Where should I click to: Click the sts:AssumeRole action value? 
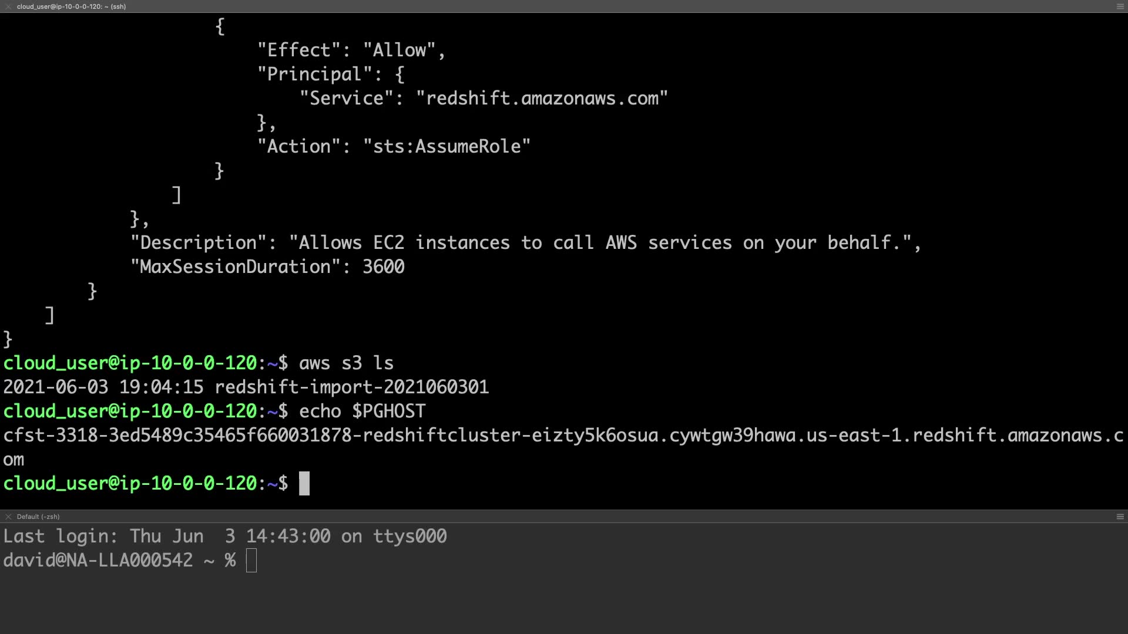click(x=446, y=147)
